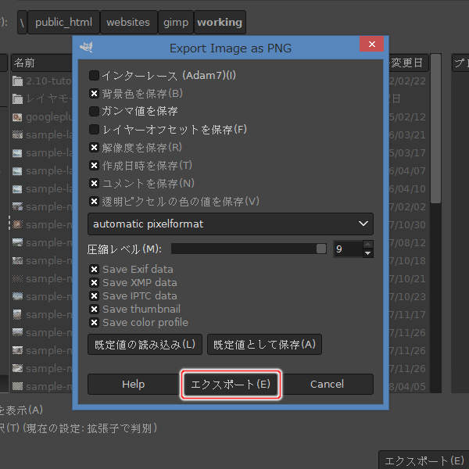The height and width of the screenshot is (469, 469).
Task: Uncheck Save thumbnail option
Action: click(94, 309)
